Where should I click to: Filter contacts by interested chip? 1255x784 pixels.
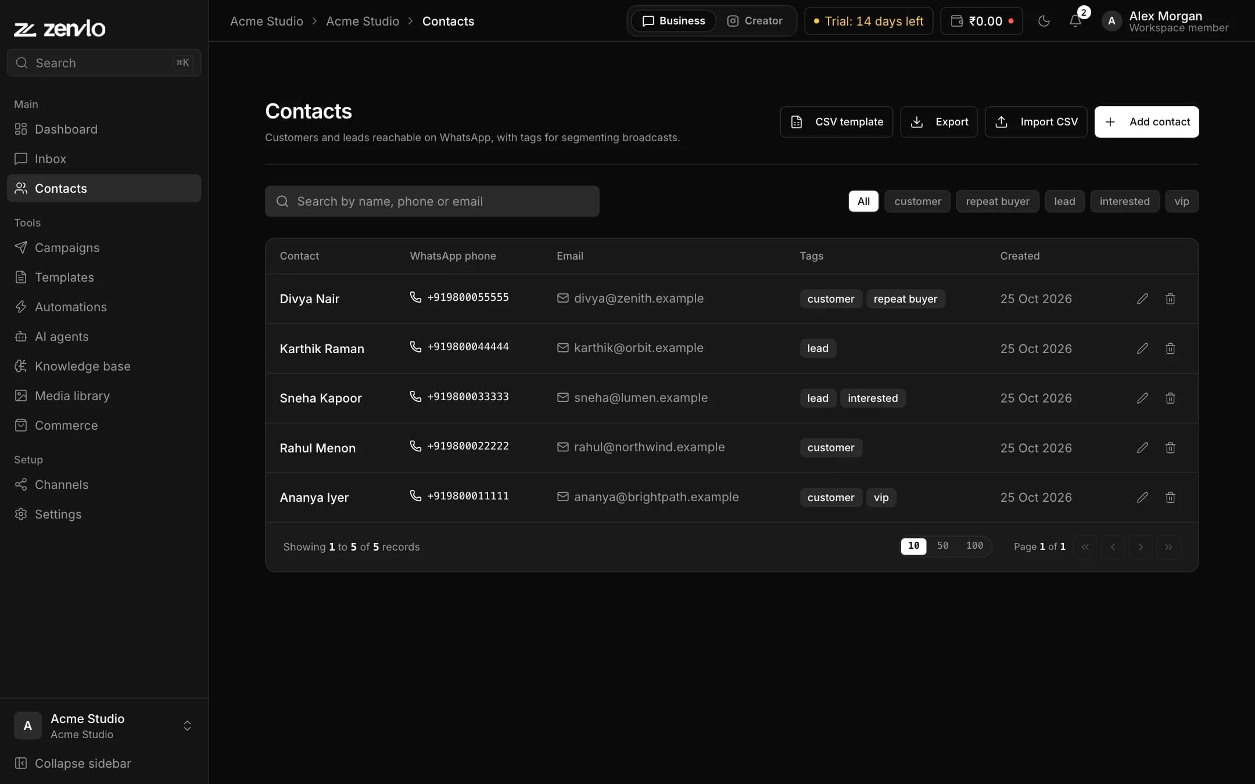pos(1124,202)
